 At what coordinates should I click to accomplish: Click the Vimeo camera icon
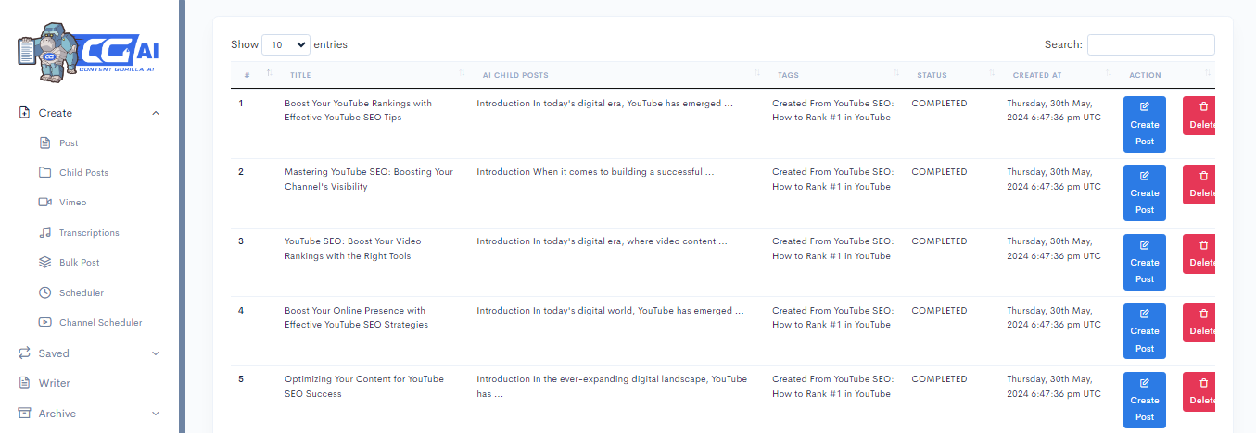[44, 203]
